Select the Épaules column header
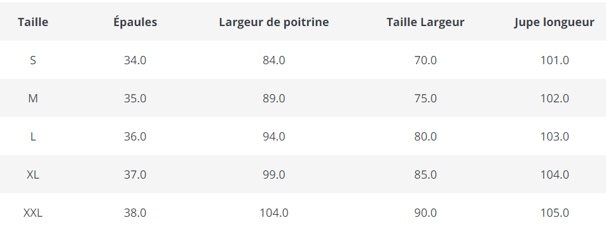606x232 pixels. tap(135, 22)
